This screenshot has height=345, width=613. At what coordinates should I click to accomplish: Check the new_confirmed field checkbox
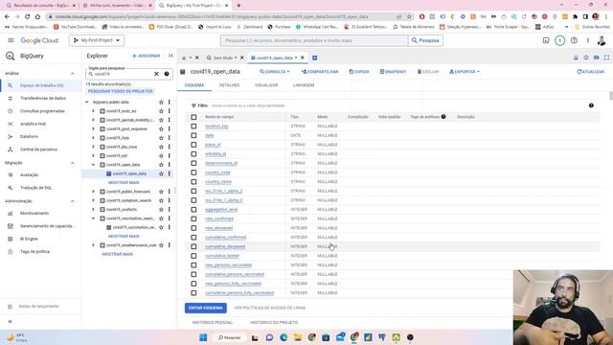coord(193,218)
